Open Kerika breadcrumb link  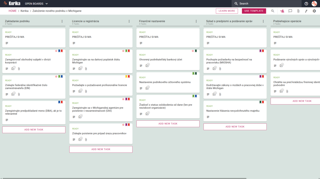[24, 11]
